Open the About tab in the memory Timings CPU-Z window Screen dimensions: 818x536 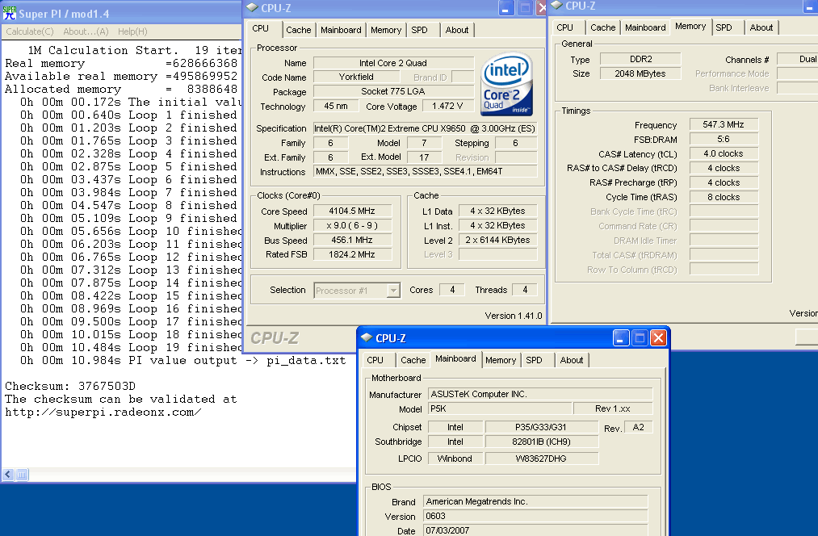[761, 27]
